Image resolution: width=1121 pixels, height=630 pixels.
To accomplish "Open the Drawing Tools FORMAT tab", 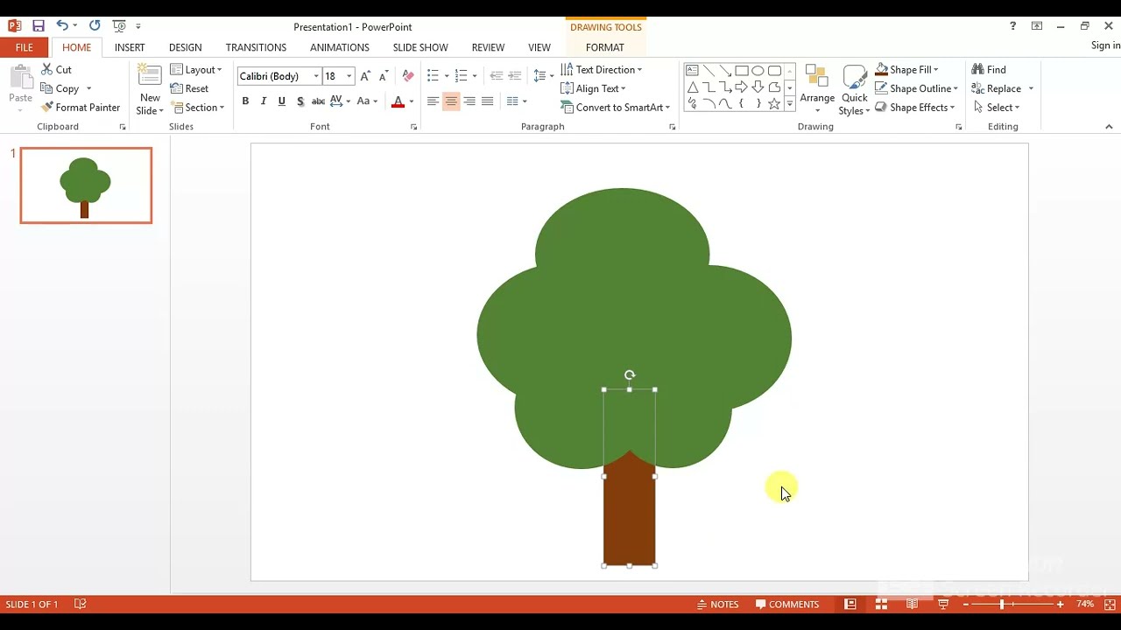I will (605, 47).
